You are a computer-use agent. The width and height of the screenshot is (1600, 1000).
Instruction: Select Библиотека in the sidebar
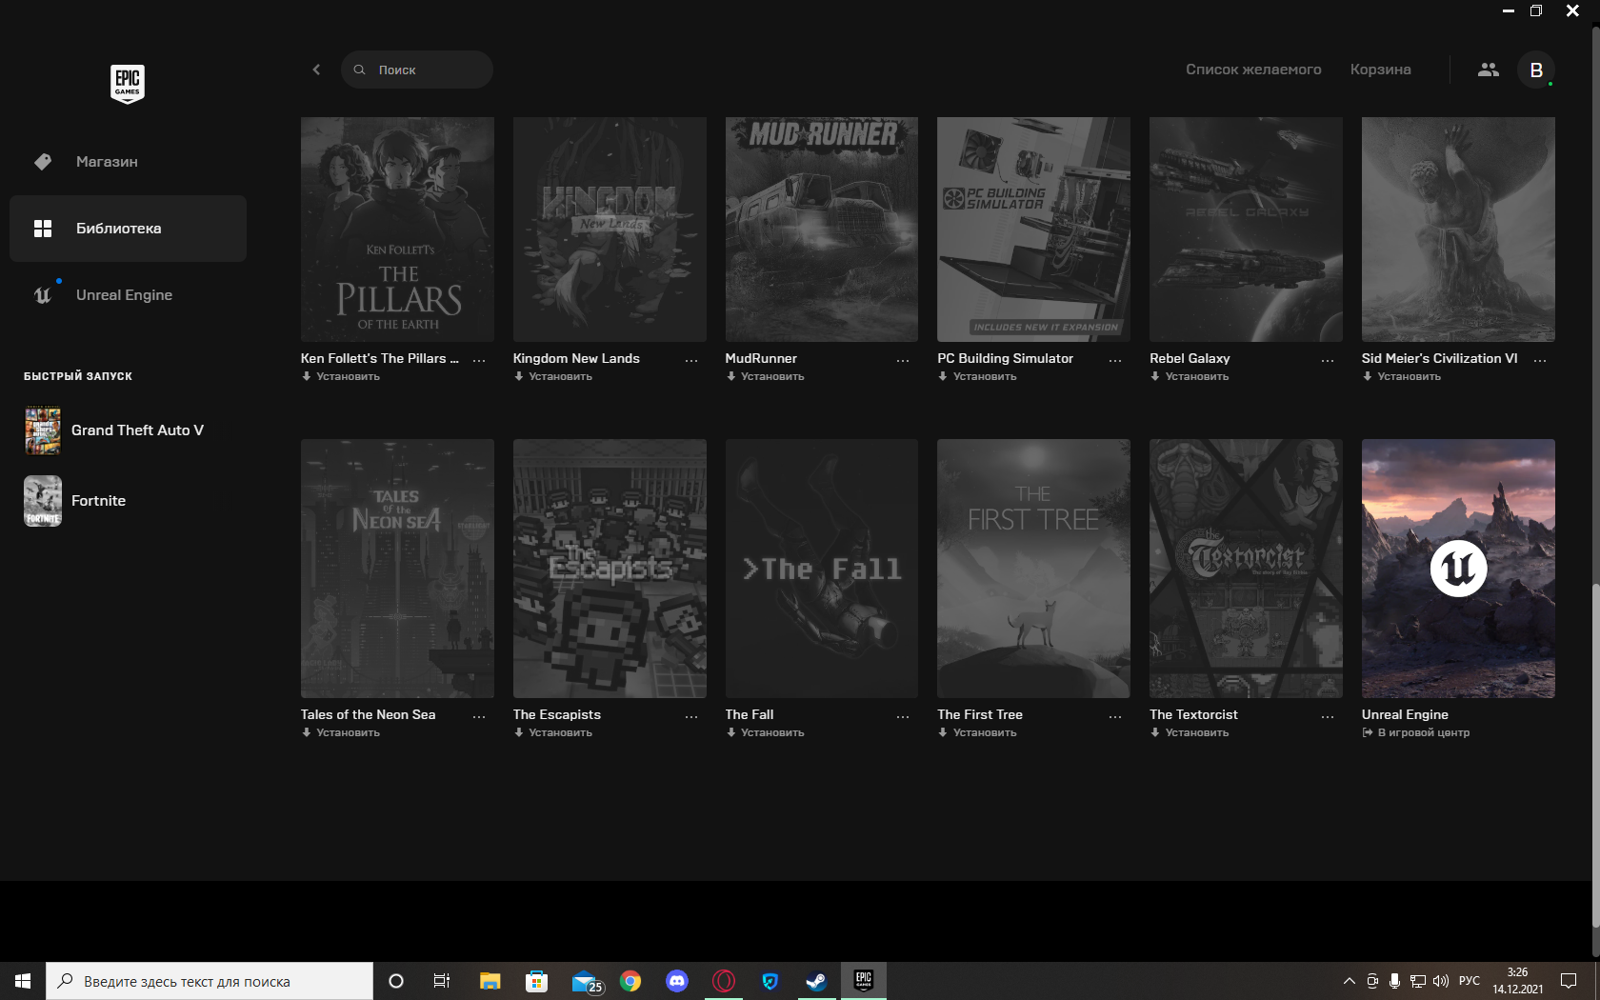[x=128, y=229]
